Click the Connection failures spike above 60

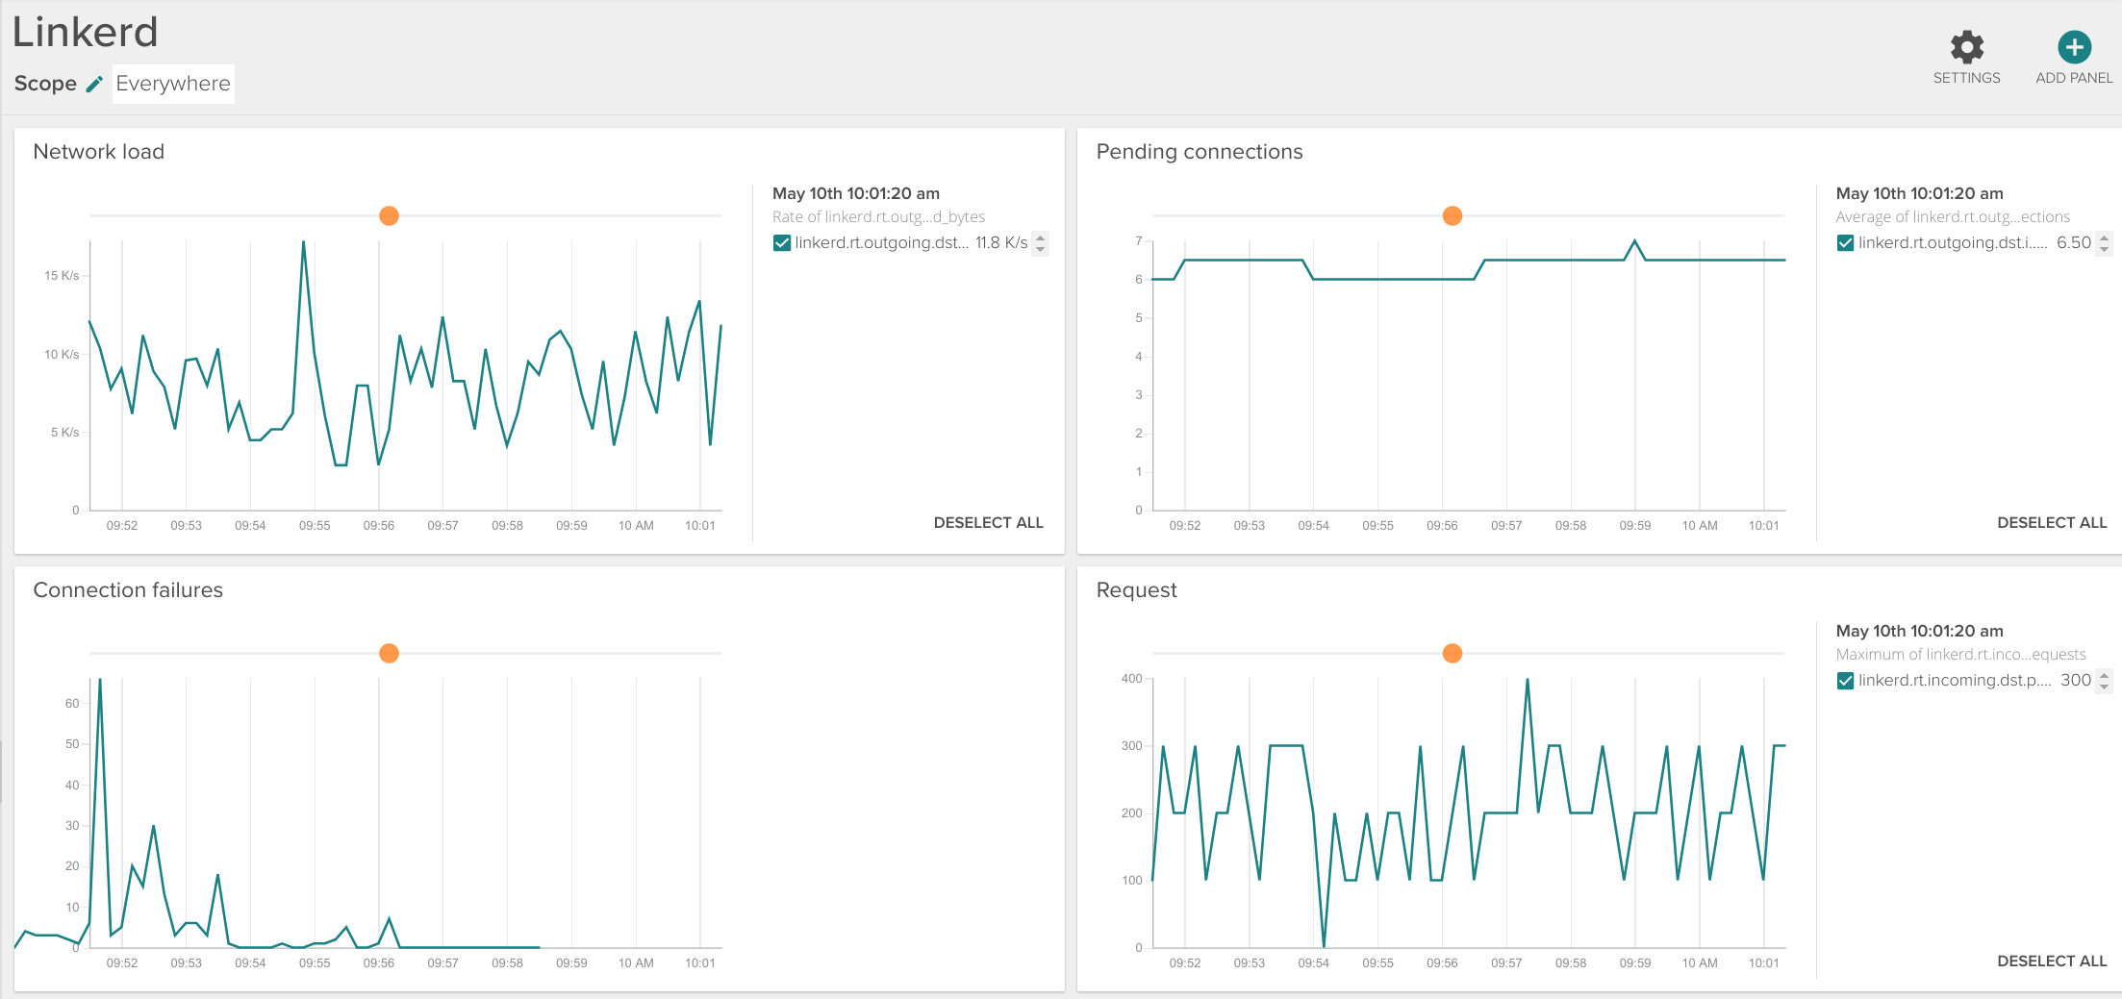[100, 681]
